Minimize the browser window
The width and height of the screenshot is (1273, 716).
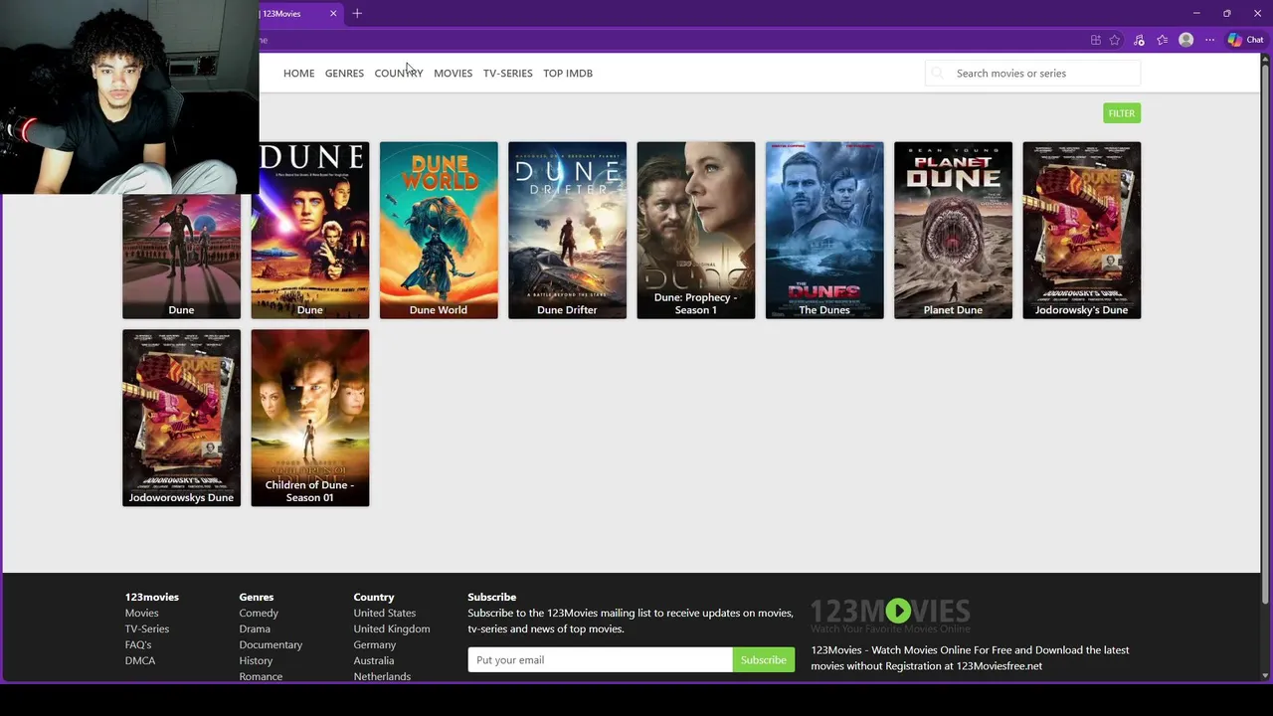[x=1196, y=13]
